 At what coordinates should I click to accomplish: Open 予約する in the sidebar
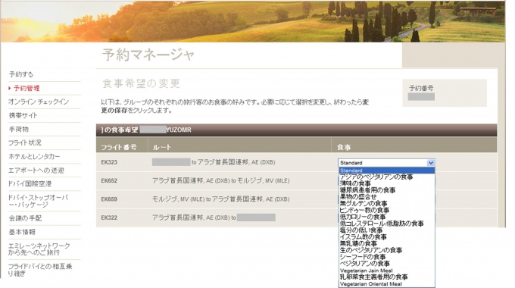pos(21,74)
